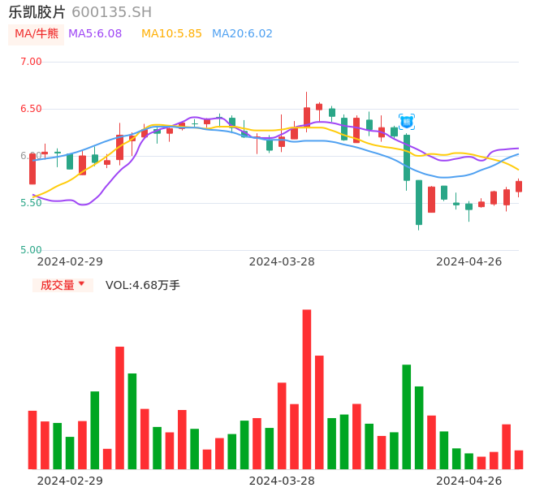Click the first red candlestick on the left
This screenshot has width=557, height=492.
click(32, 169)
